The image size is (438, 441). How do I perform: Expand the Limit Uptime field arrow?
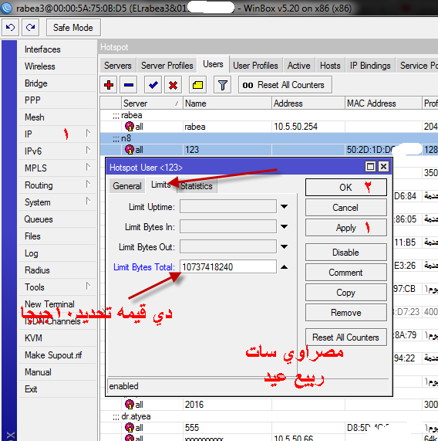(x=284, y=207)
